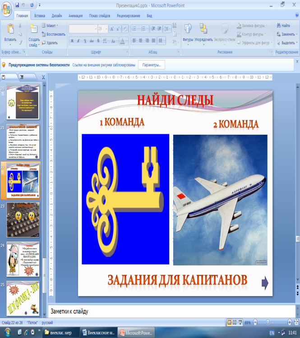Toggle underline Ч formatting
Screen dimensions: 300x338
click(85, 41)
